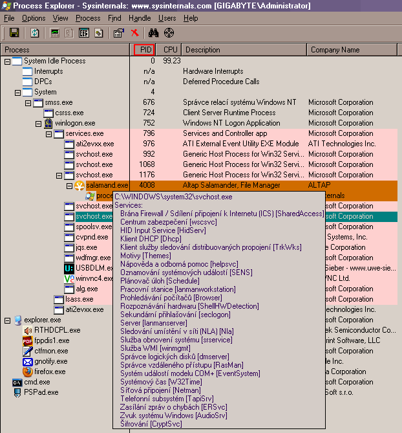Click the Save floppy disk toolbar icon
Screen dimensions: 402x433
14,32
